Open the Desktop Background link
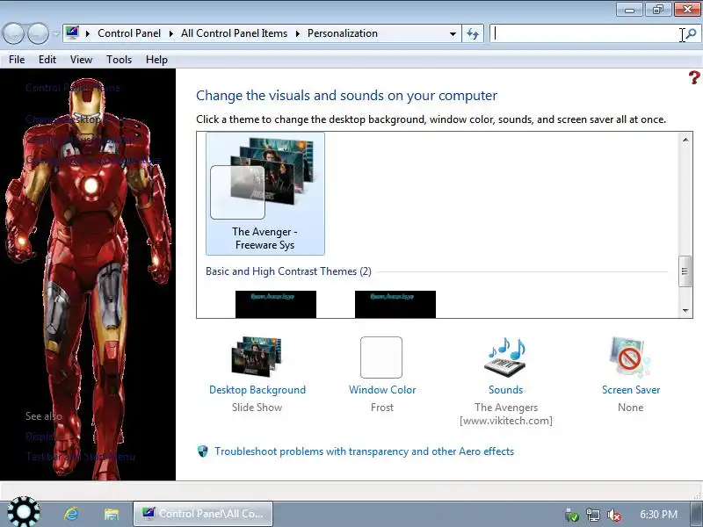This screenshot has width=703, height=527. (257, 390)
